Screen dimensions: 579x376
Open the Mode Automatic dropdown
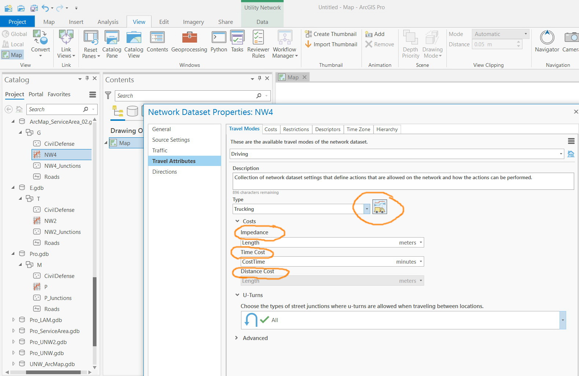pos(500,34)
